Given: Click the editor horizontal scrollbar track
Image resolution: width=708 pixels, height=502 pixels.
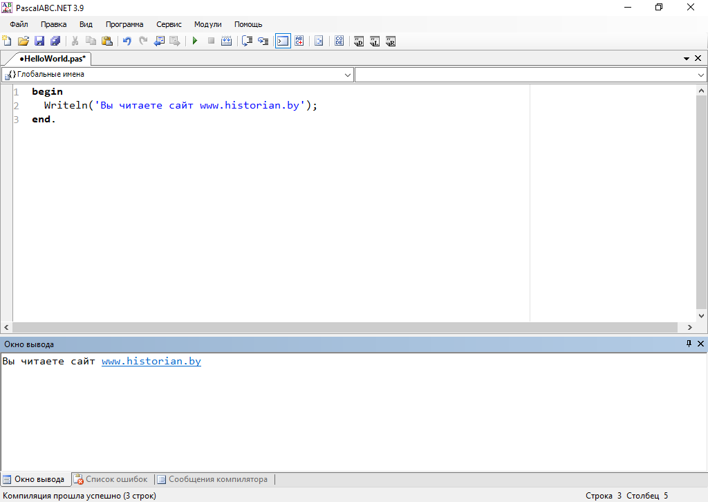Looking at the screenshot, I should [x=346, y=327].
